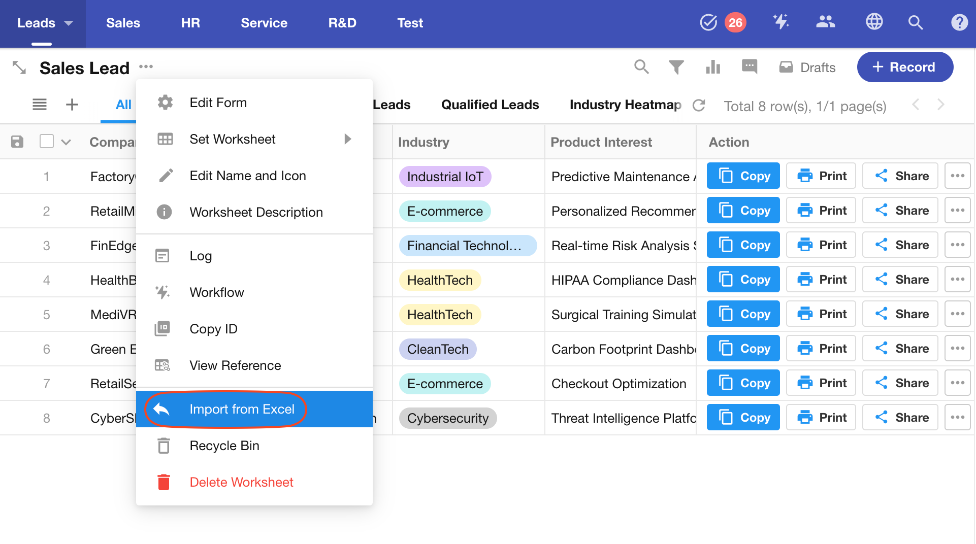
Task: Expand the Leads app dropdown arrow
Action: 69,23
